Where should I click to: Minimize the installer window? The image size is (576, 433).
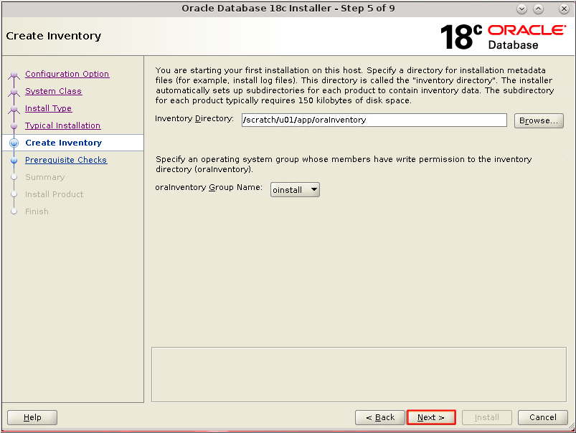pyautogui.click(x=521, y=9)
